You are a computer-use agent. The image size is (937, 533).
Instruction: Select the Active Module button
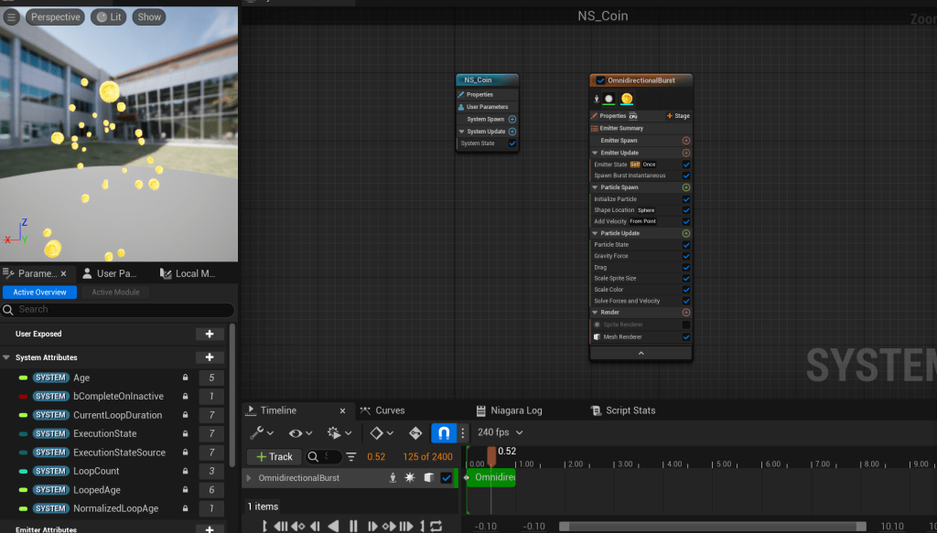tap(115, 293)
